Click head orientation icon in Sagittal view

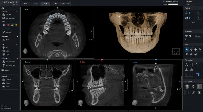[80, 103]
